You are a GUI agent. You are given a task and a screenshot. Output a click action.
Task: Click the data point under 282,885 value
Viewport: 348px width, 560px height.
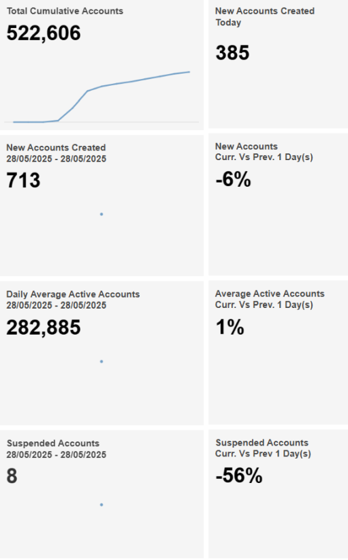point(101,362)
